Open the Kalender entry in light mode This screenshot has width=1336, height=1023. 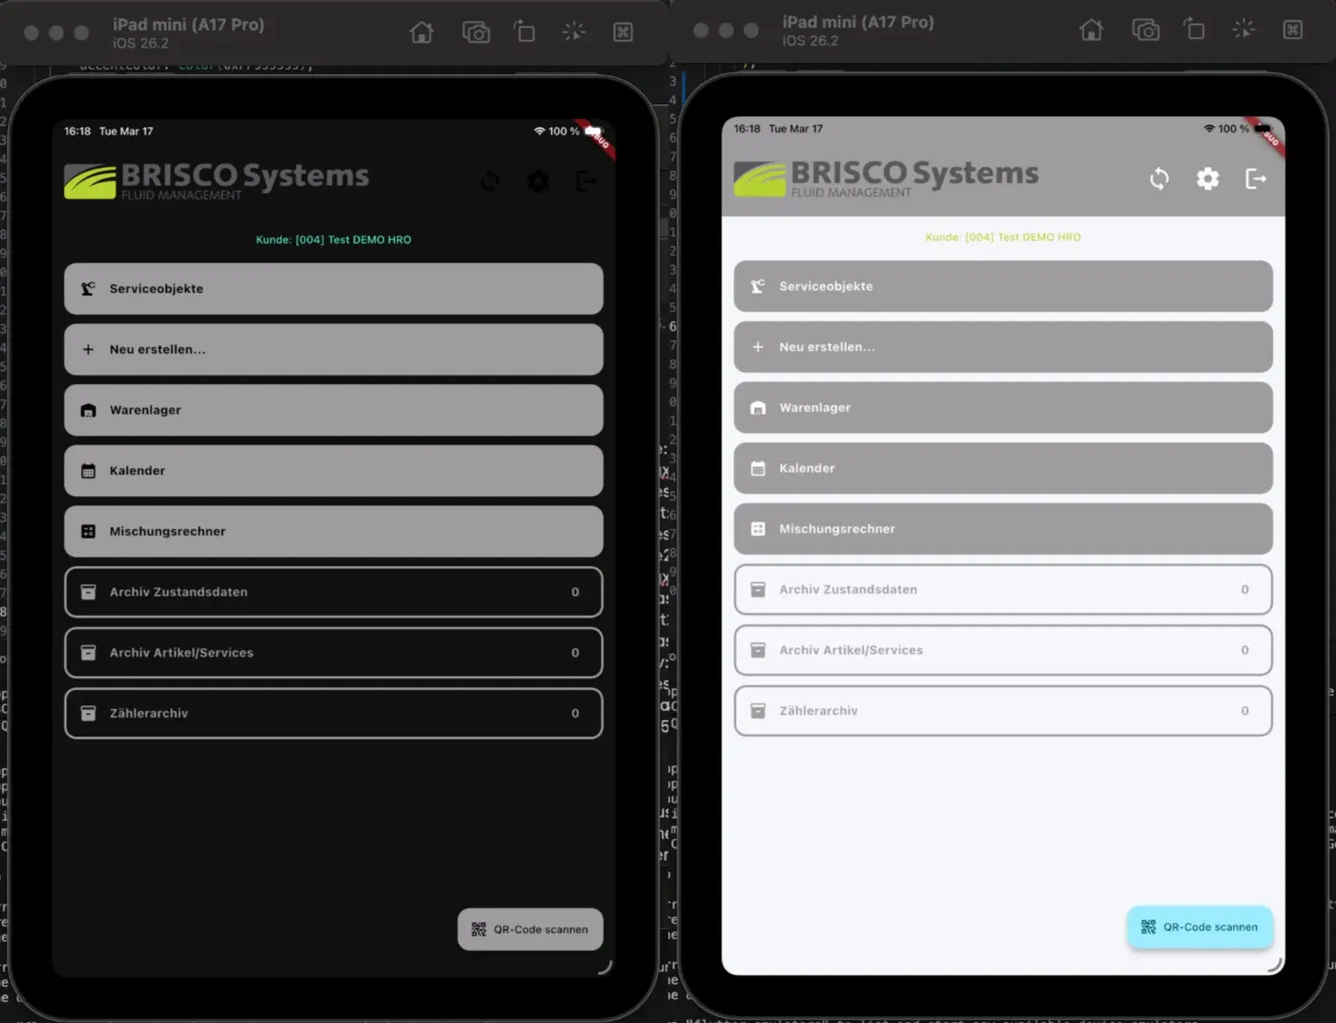pyautogui.click(x=1002, y=468)
